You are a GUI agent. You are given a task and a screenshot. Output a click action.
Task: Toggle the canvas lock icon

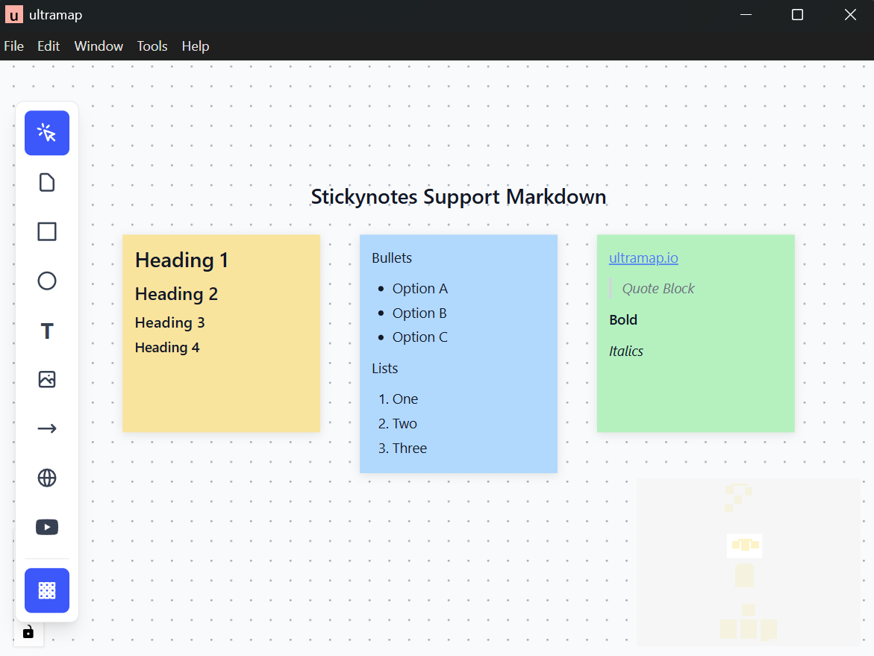28,632
